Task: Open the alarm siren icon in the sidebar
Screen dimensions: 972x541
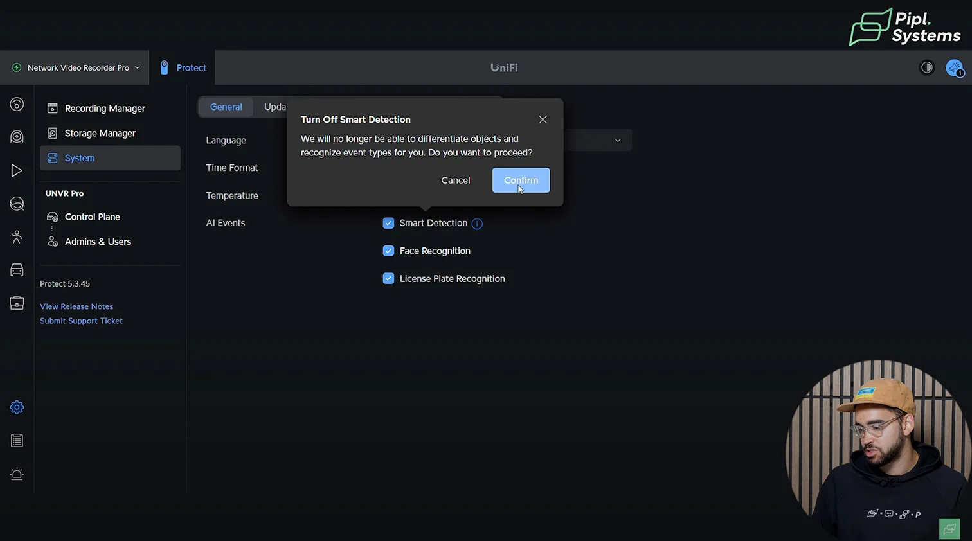Action: coord(17,474)
